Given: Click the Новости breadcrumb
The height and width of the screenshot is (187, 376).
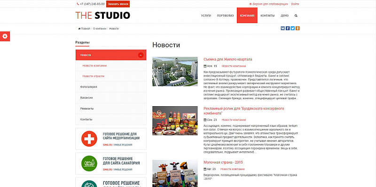Looking at the screenshot, I should click(114, 29).
